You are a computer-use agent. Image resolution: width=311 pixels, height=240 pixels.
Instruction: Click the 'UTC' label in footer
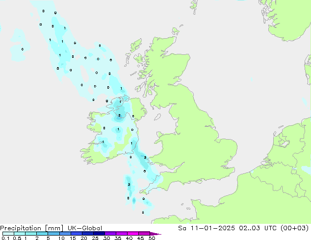click(x=271, y=228)
